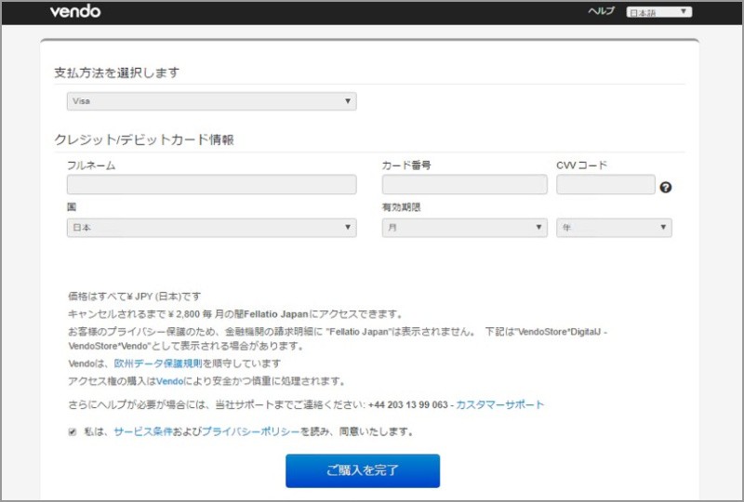Image resolution: width=744 pixels, height=502 pixels.
Task: Click the arrow on language selector
Action: pyautogui.click(x=684, y=12)
